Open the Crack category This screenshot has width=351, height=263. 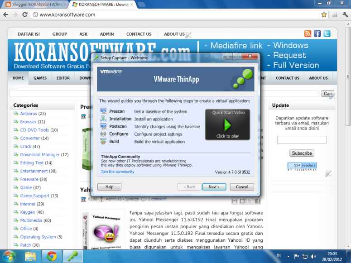(x=26, y=146)
